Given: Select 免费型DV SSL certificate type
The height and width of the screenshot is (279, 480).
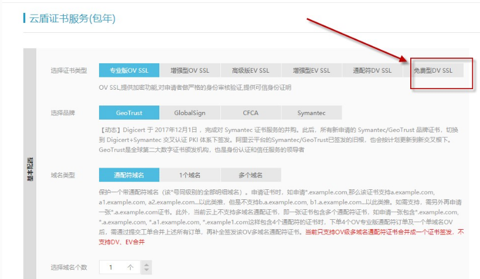Looking at the screenshot, I should coord(433,70).
